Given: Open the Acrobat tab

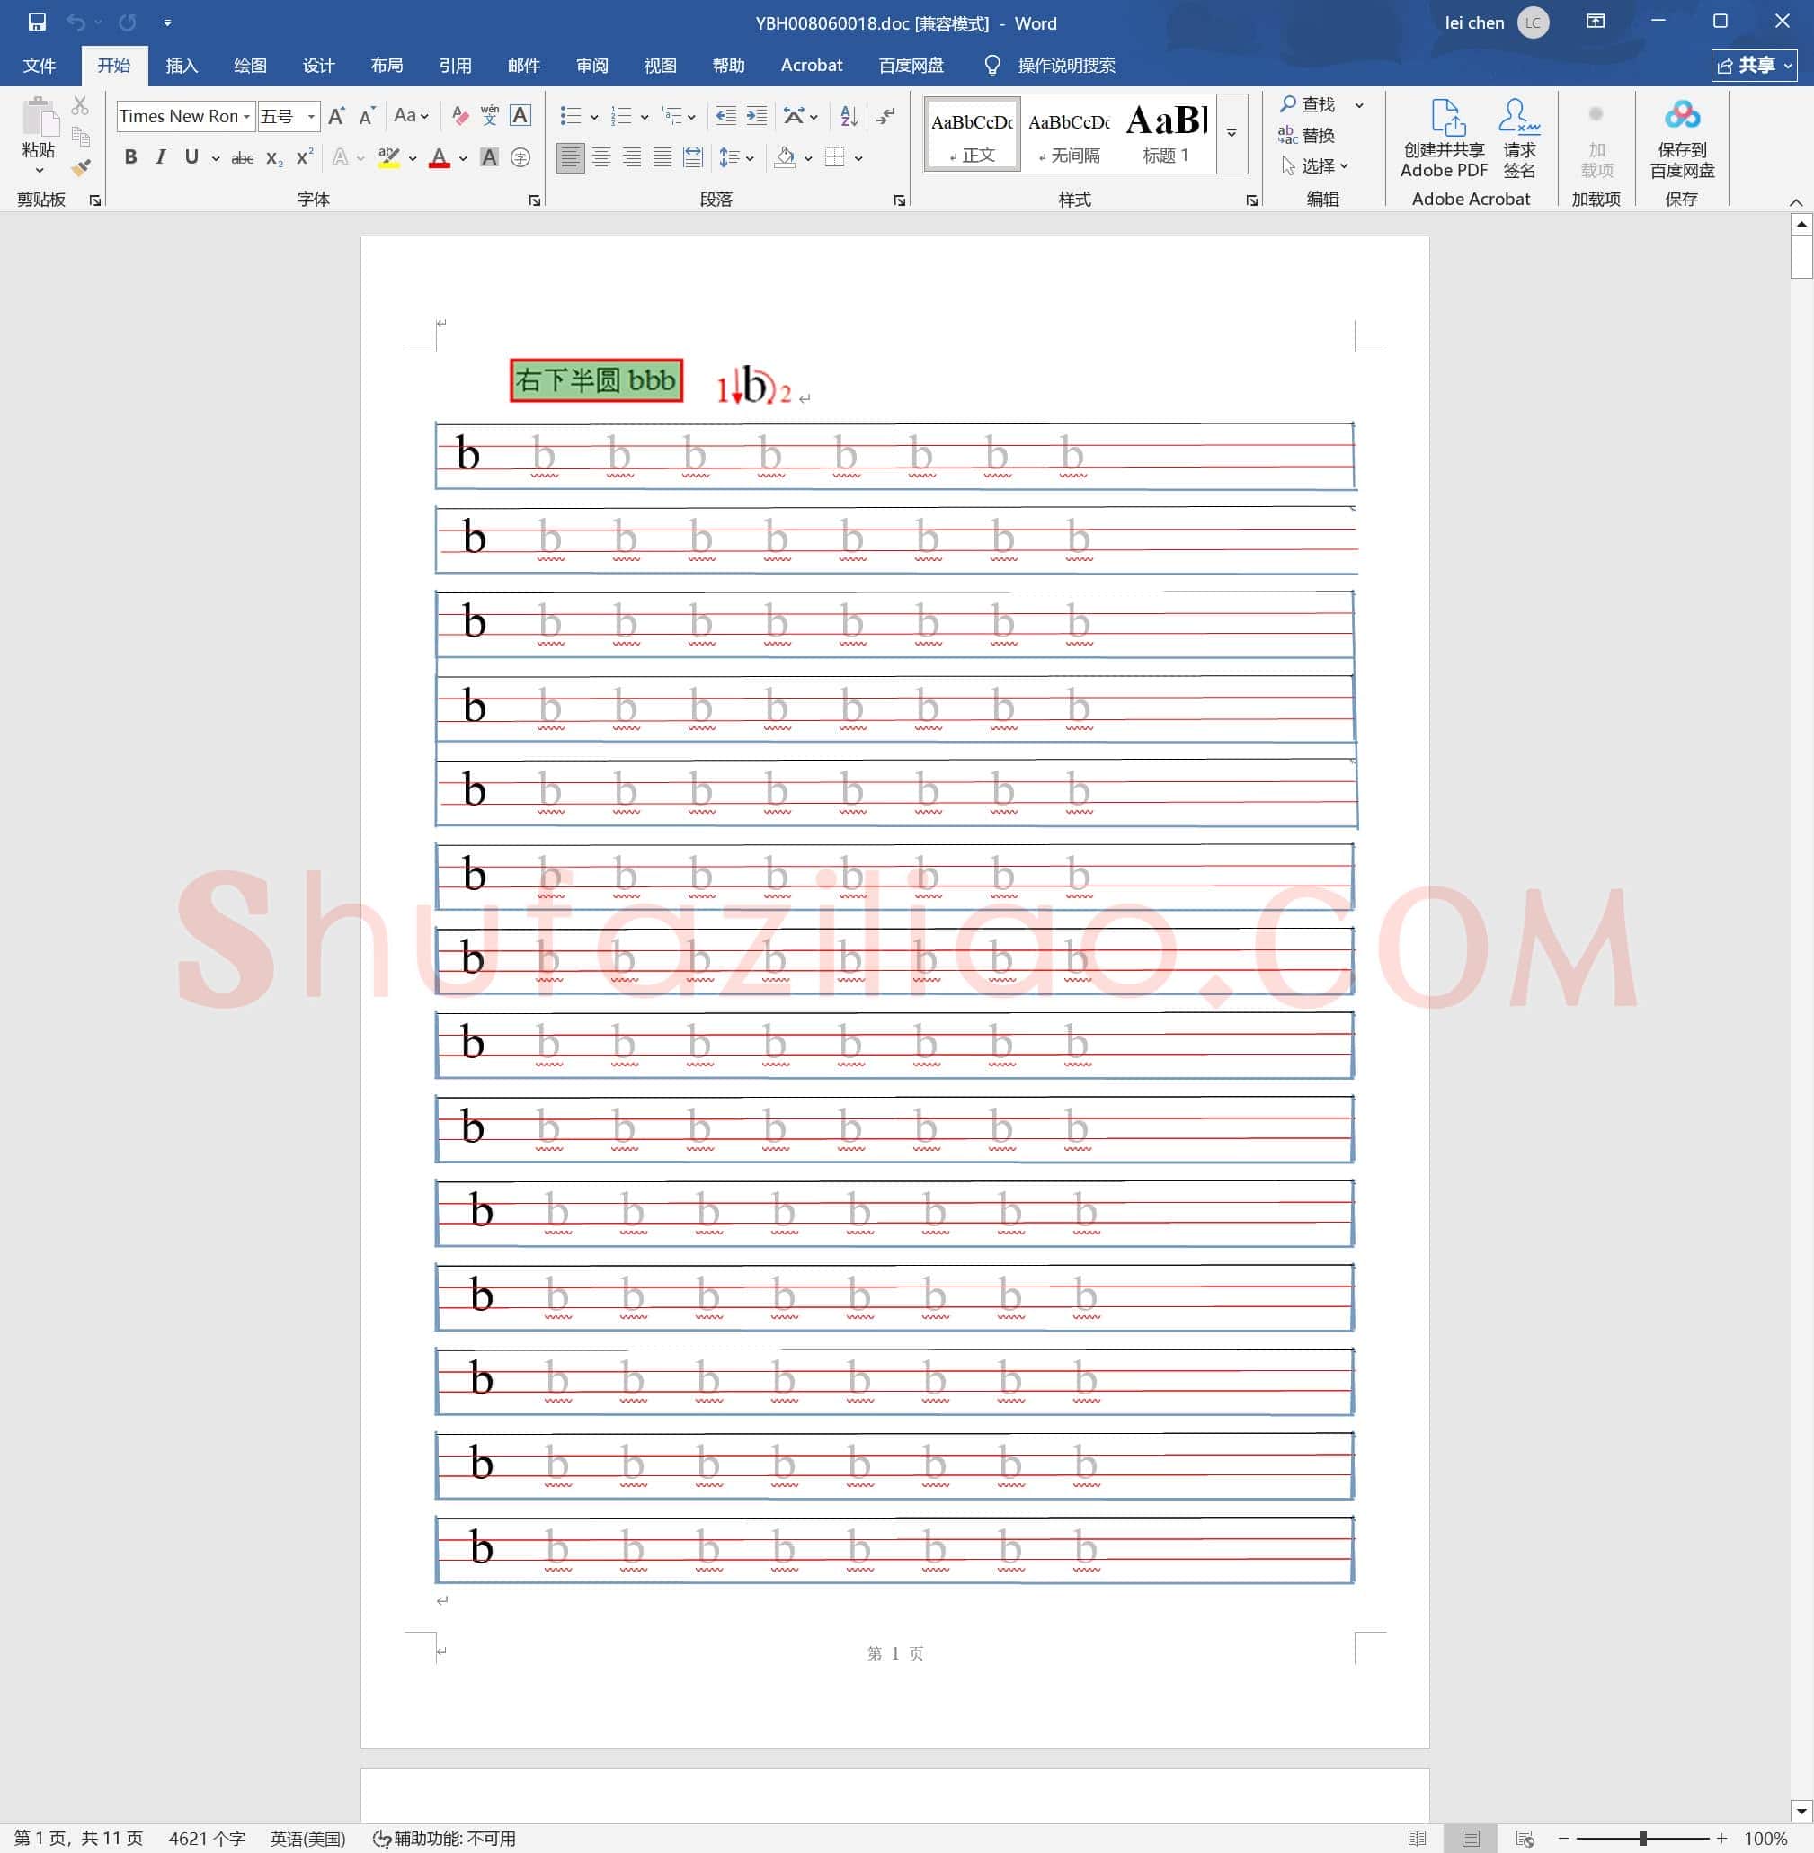Looking at the screenshot, I should pyautogui.click(x=812, y=66).
